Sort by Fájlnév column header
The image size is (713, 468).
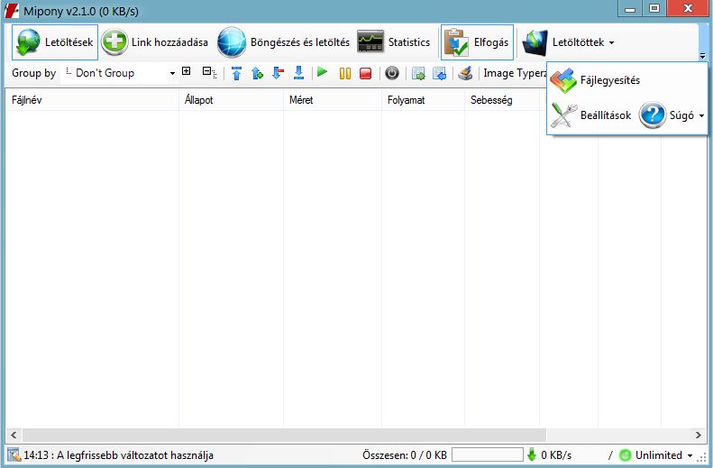pos(92,100)
